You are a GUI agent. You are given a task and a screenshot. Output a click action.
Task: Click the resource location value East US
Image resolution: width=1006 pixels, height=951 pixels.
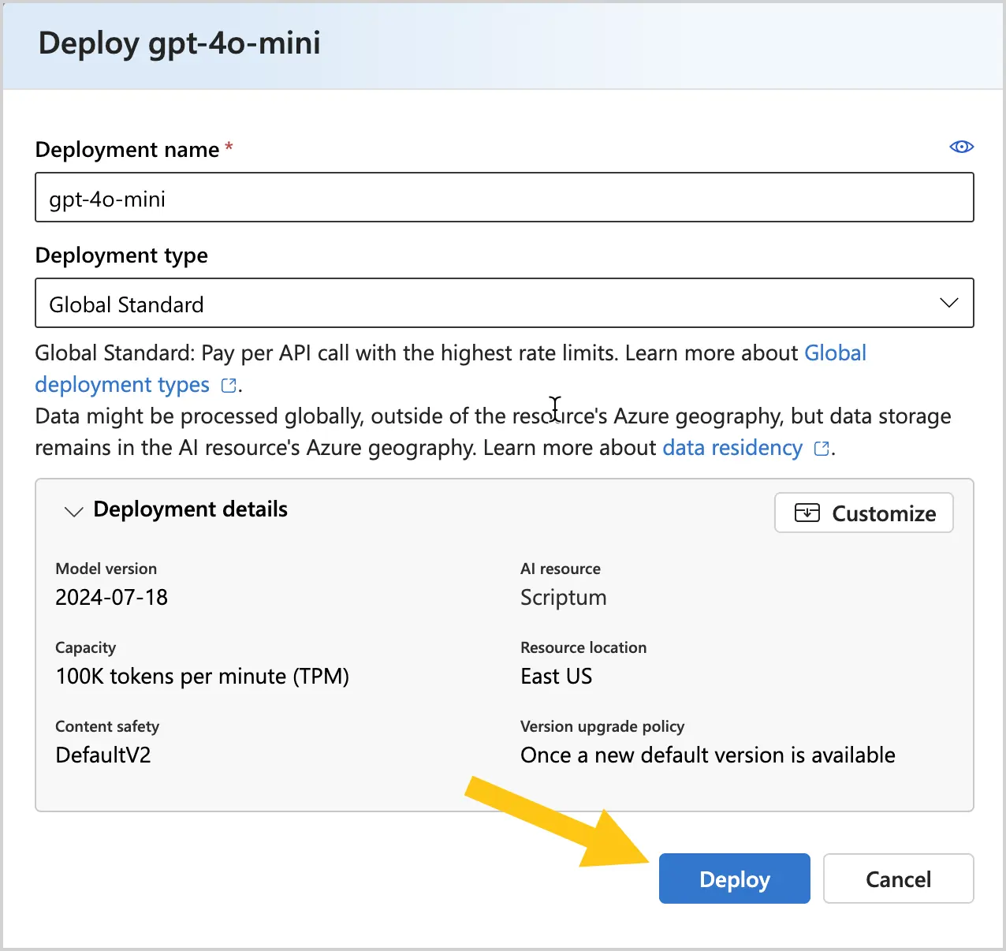tap(556, 677)
